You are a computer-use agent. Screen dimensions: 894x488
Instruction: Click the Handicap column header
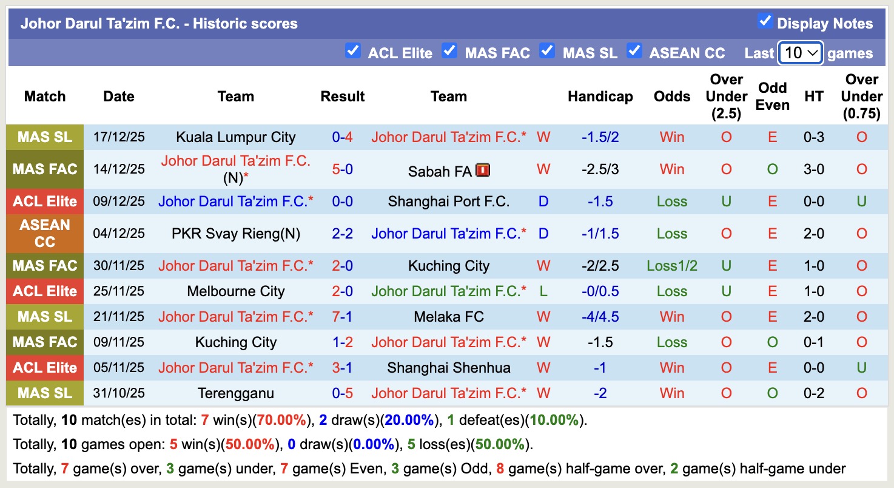tap(600, 97)
